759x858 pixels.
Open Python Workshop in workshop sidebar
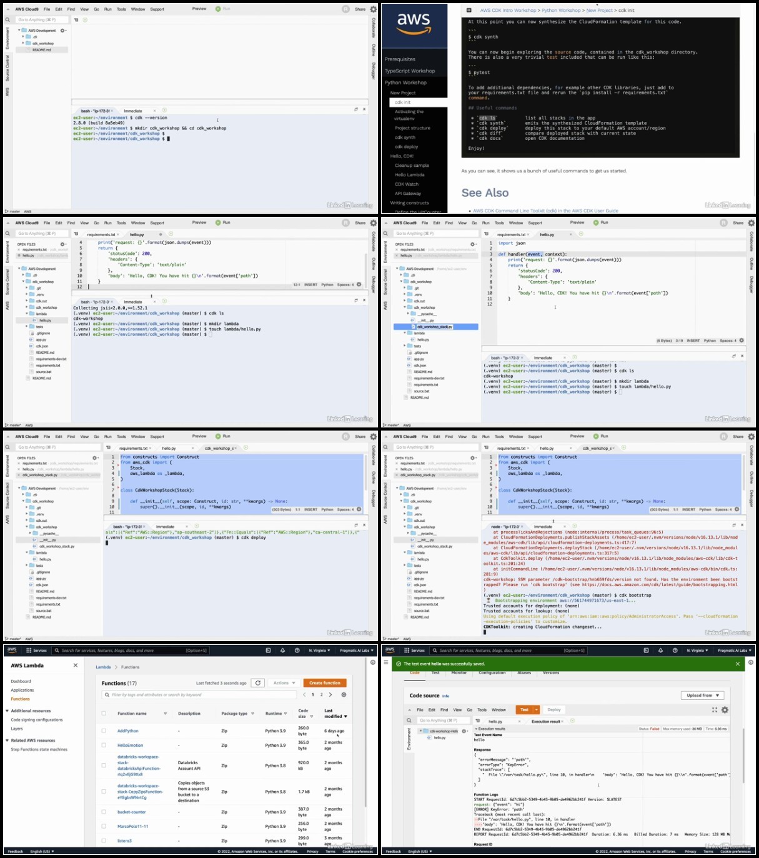(406, 82)
